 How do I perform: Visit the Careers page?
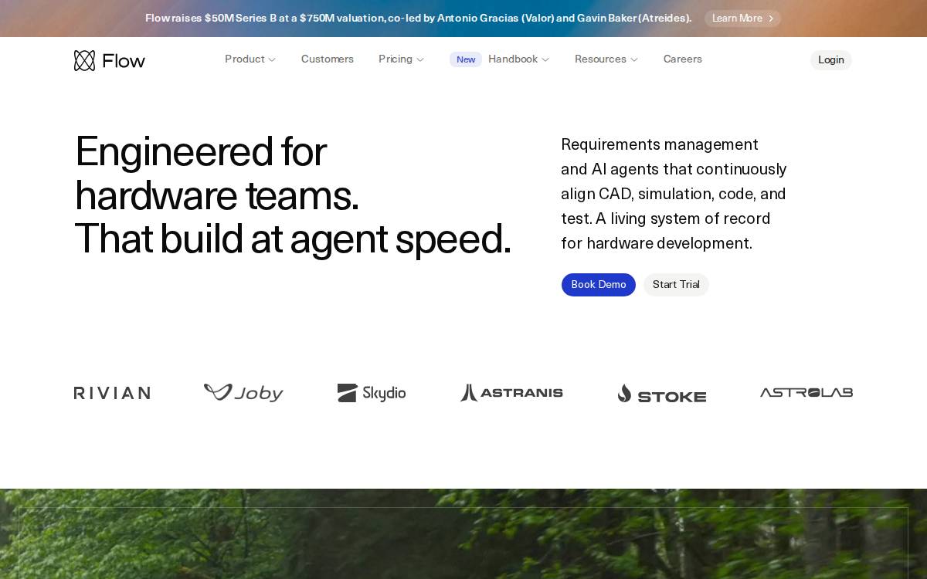683,59
